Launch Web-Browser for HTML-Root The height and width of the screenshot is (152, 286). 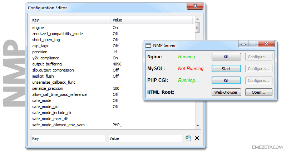point(226,92)
